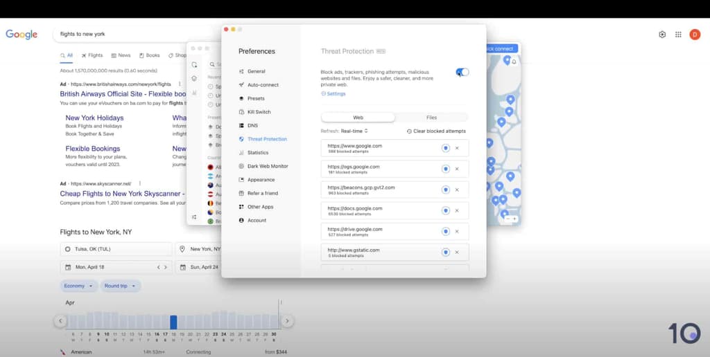
Task: Click the Tulsa, OK origin field
Action: [x=116, y=249]
